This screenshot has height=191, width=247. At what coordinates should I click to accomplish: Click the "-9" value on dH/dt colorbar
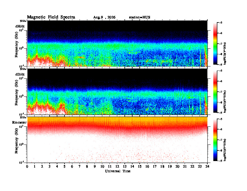click(221, 65)
